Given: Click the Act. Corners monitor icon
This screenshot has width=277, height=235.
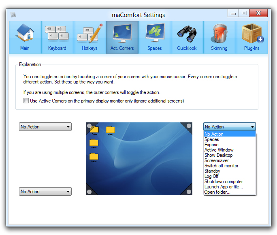Looking at the screenshot, I should click(122, 37).
